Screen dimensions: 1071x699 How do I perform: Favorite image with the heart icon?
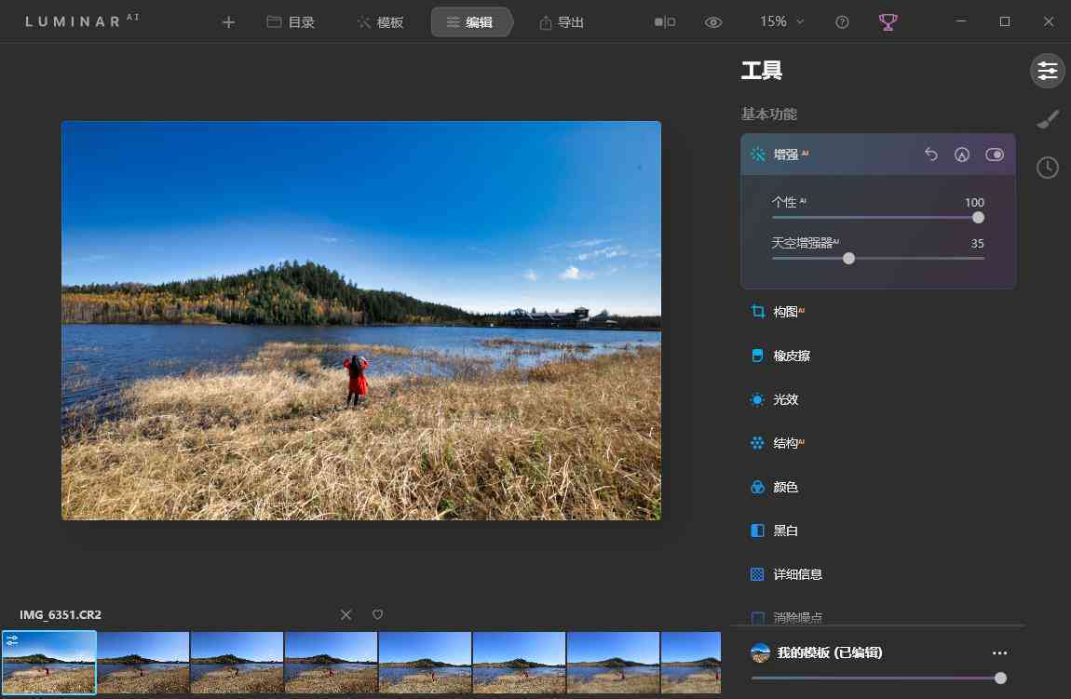pos(378,615)
